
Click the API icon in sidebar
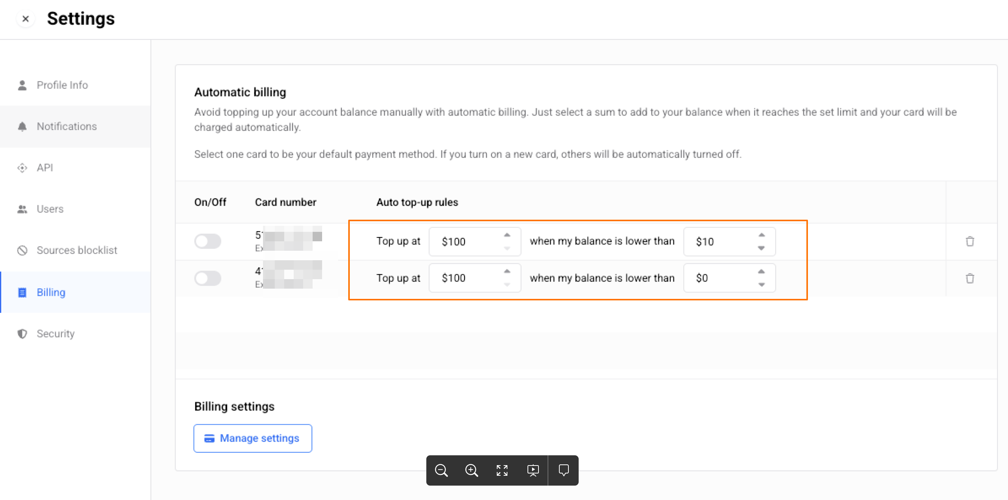(22, 168)
